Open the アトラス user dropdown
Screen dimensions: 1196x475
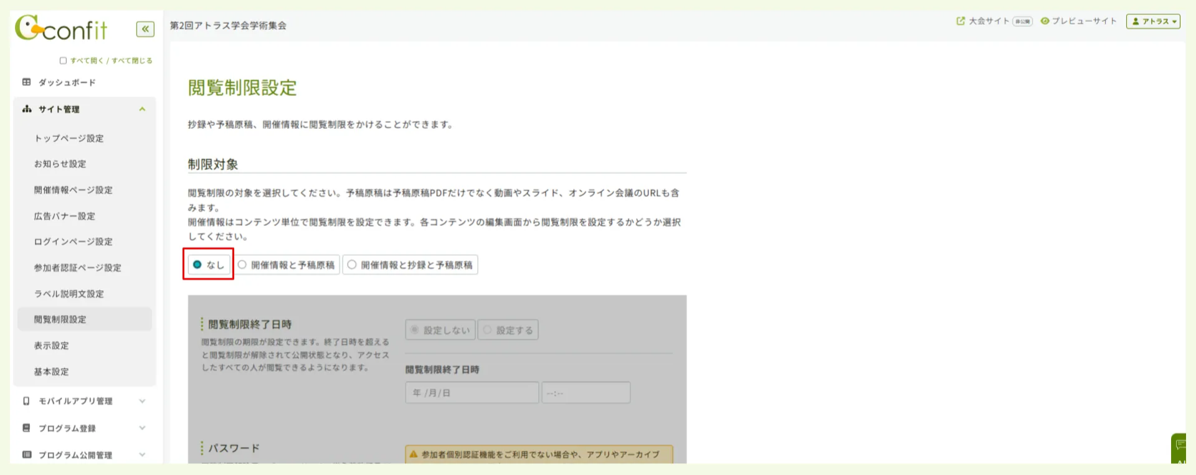pyautogui.click(x=1153, y=22)
